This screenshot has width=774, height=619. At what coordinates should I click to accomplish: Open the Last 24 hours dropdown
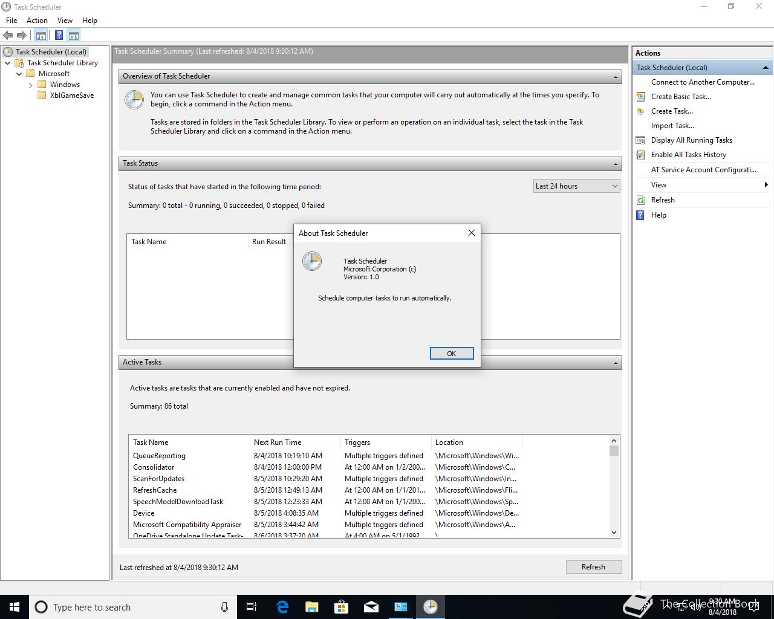[x=577, y=186]
